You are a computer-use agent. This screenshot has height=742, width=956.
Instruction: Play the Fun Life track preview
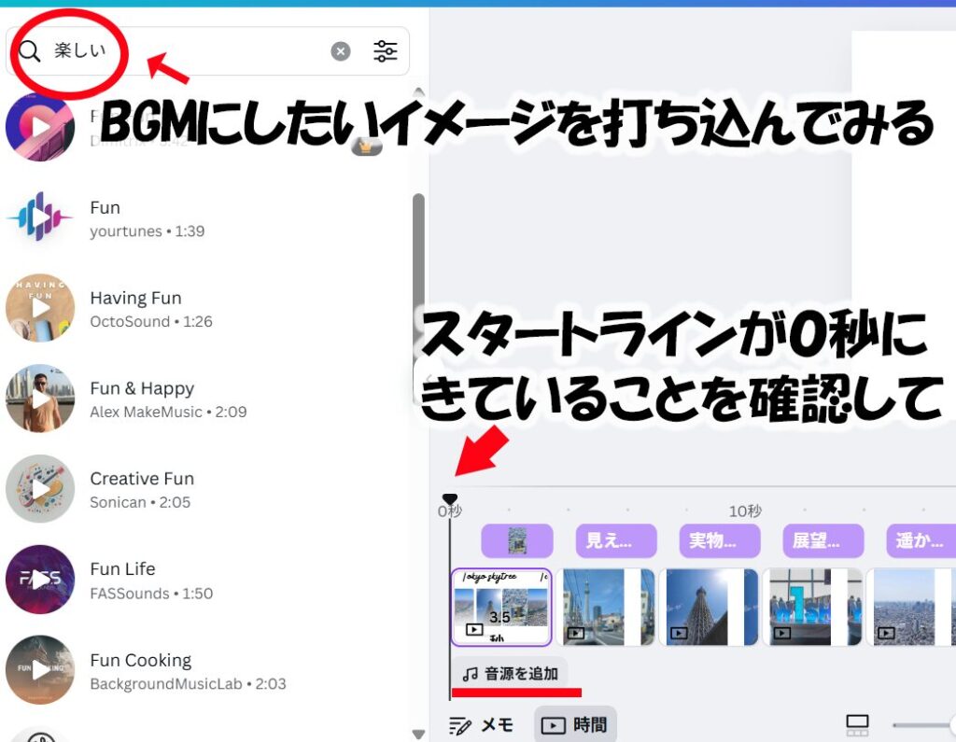(x=40, y=580)
